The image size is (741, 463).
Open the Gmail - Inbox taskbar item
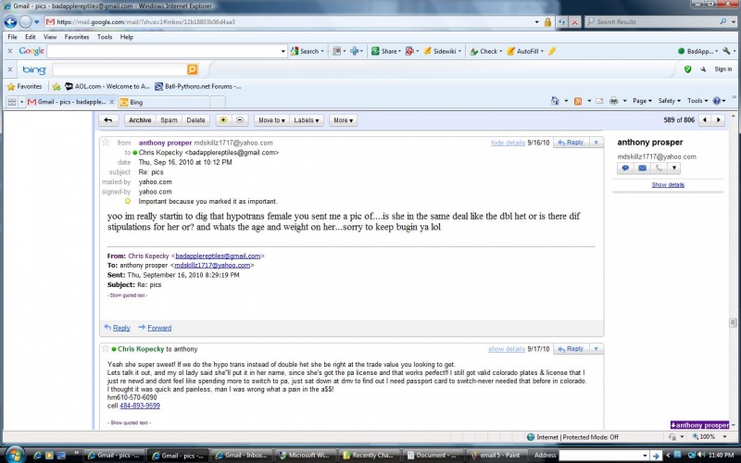point(242,456)
